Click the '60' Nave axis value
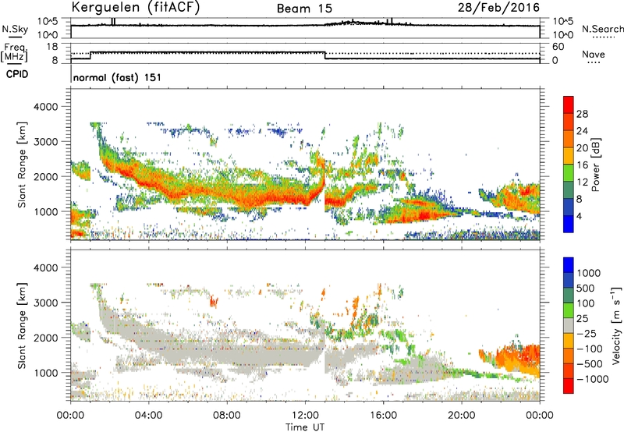The width and height of the screenshot is (624, 432). point(558,47)
